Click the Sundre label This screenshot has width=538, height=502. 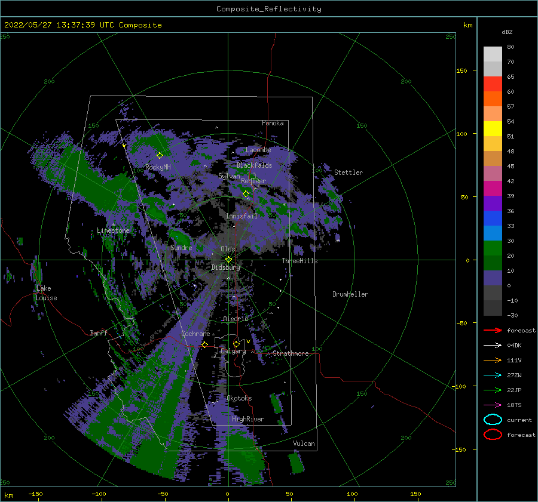pyautogui.click(x=181, y=248)
